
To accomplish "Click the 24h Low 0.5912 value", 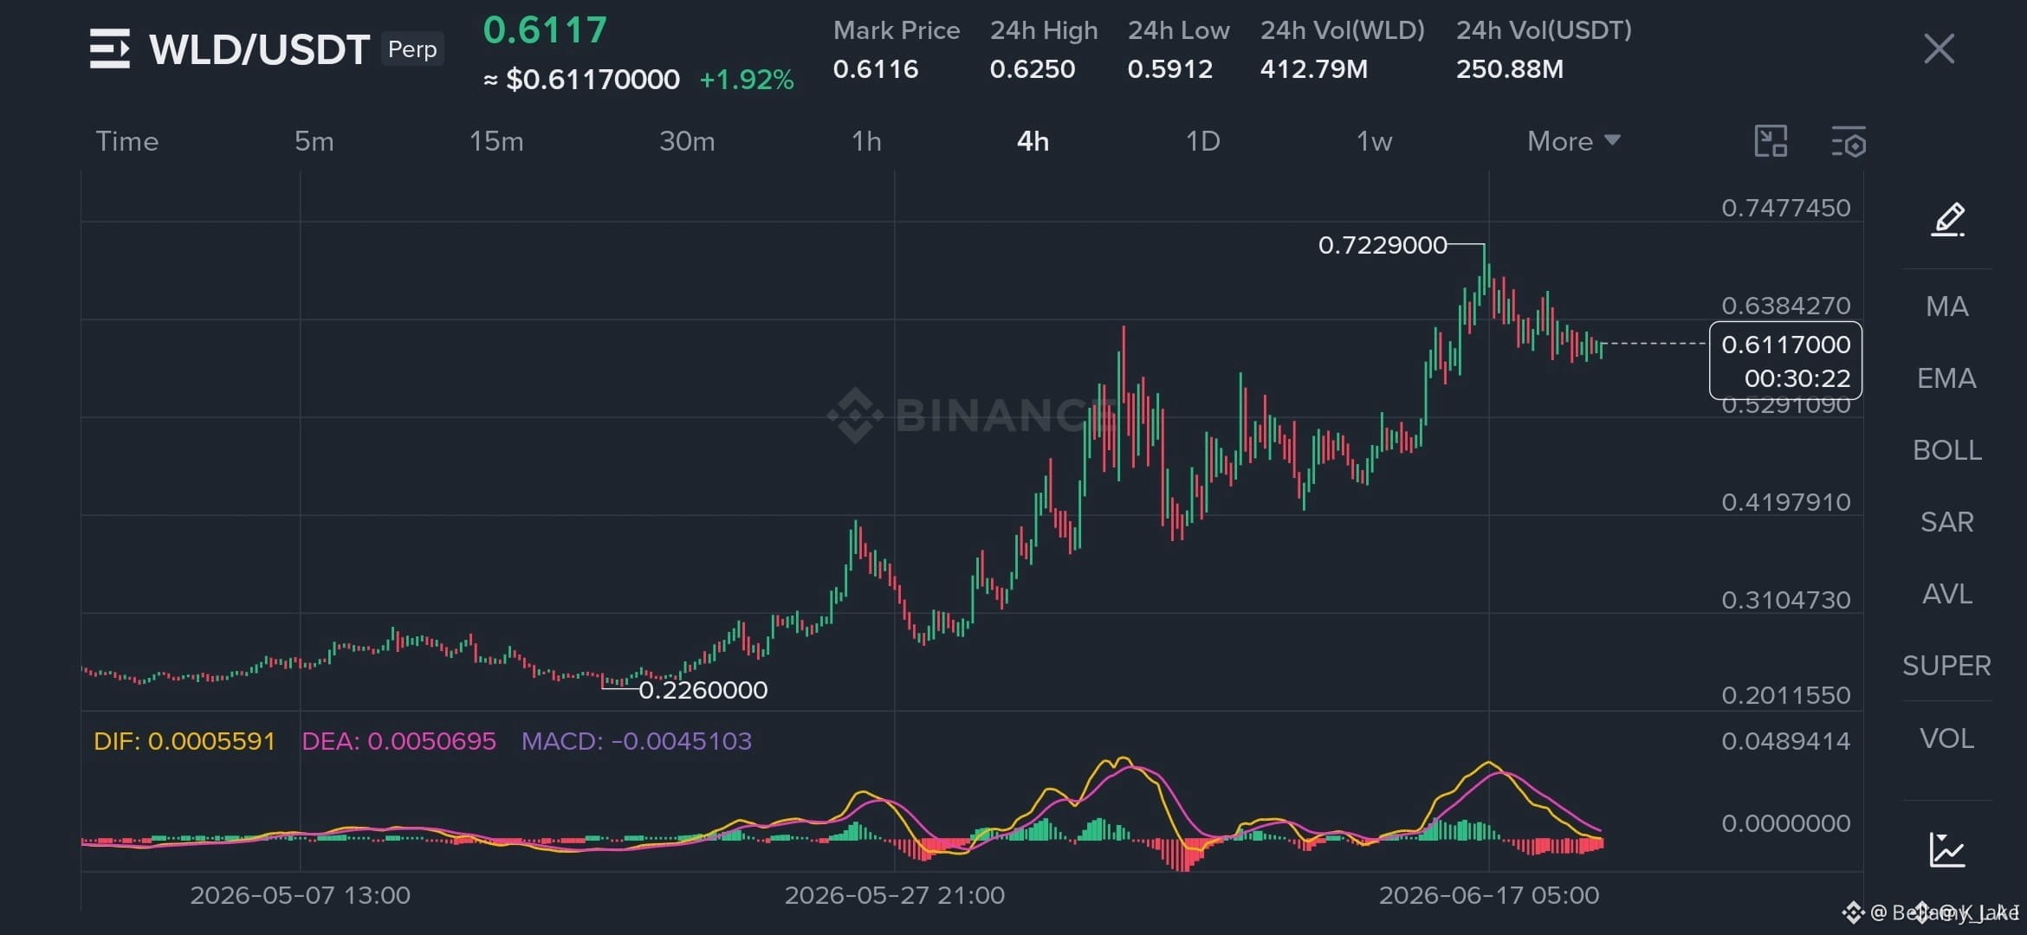I will click(1170, 69).
